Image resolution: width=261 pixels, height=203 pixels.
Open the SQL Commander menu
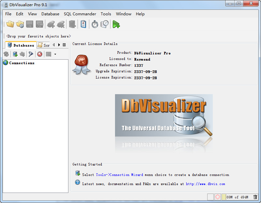point(80,14)
